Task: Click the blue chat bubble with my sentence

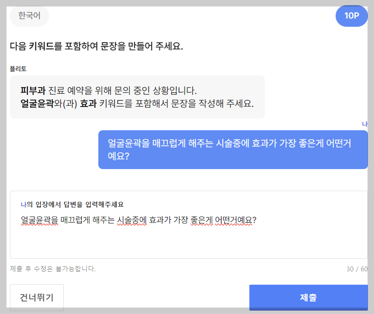Action: (233, 150)
